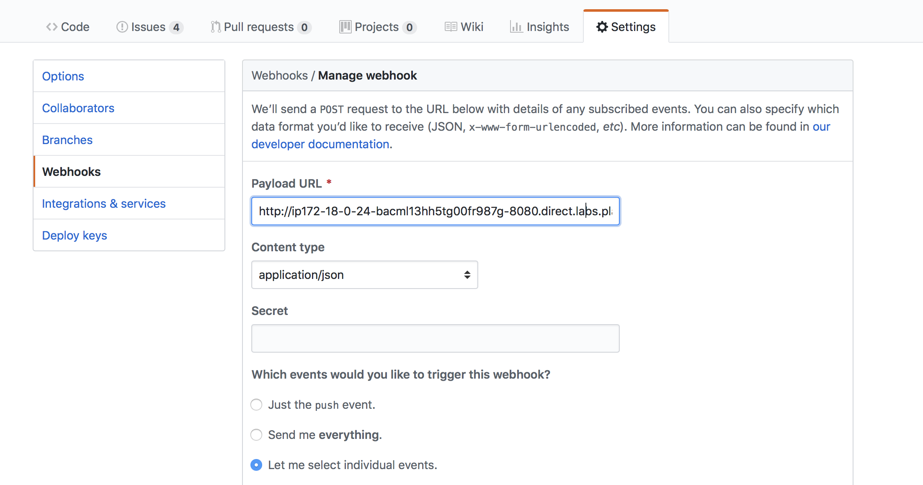
Task: Click the Settings gear icon
Action: 602,27
